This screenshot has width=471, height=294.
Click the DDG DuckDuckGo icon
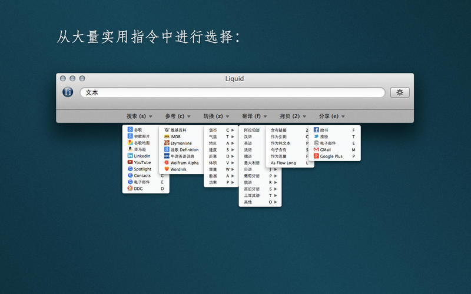(x=130, y=188)
